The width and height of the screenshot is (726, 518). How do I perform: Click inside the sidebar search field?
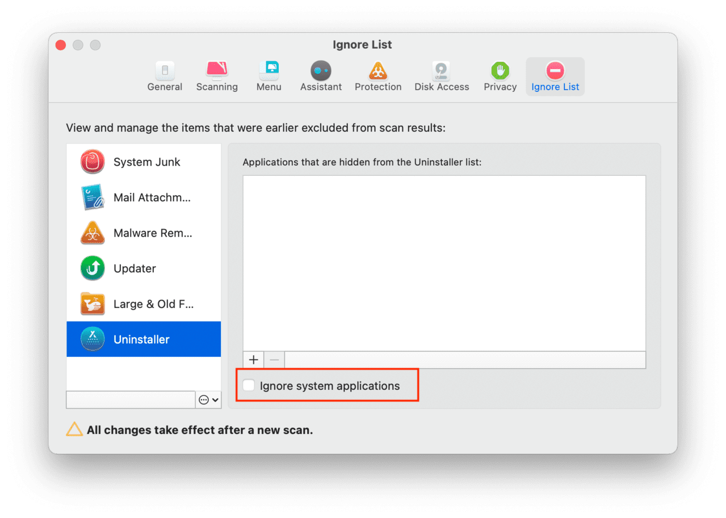pyautogui.click(x=129, y=399)
